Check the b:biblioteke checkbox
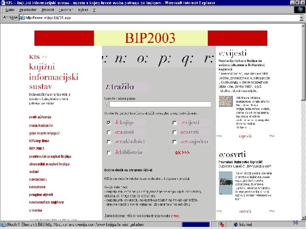This screenshot has width=306, height=229. coord(109,153)
